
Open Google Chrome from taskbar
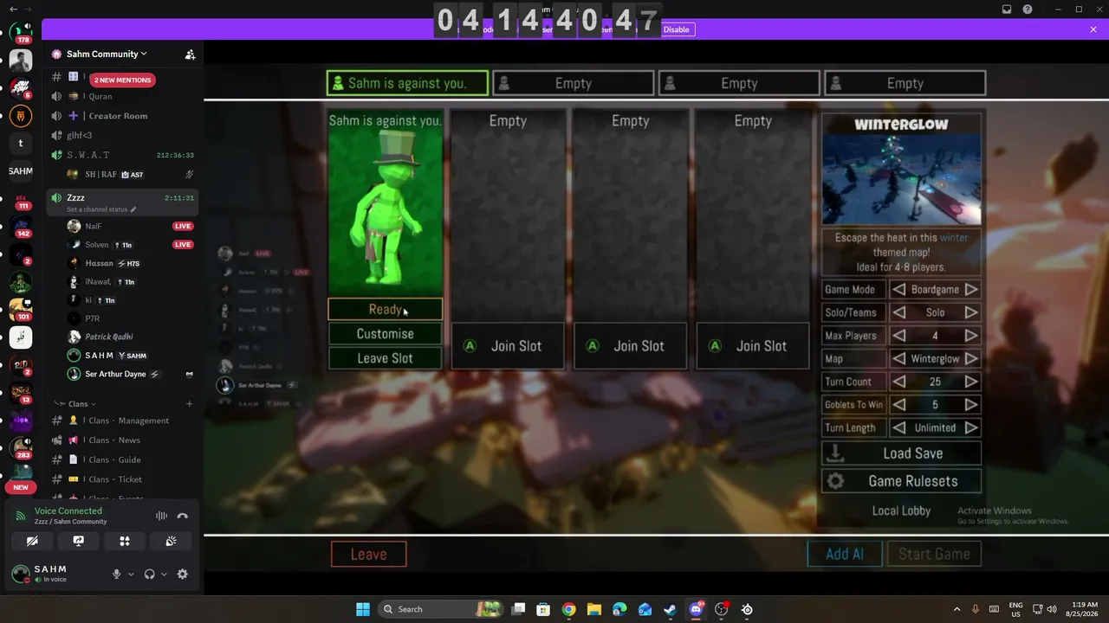pos(568,609)
